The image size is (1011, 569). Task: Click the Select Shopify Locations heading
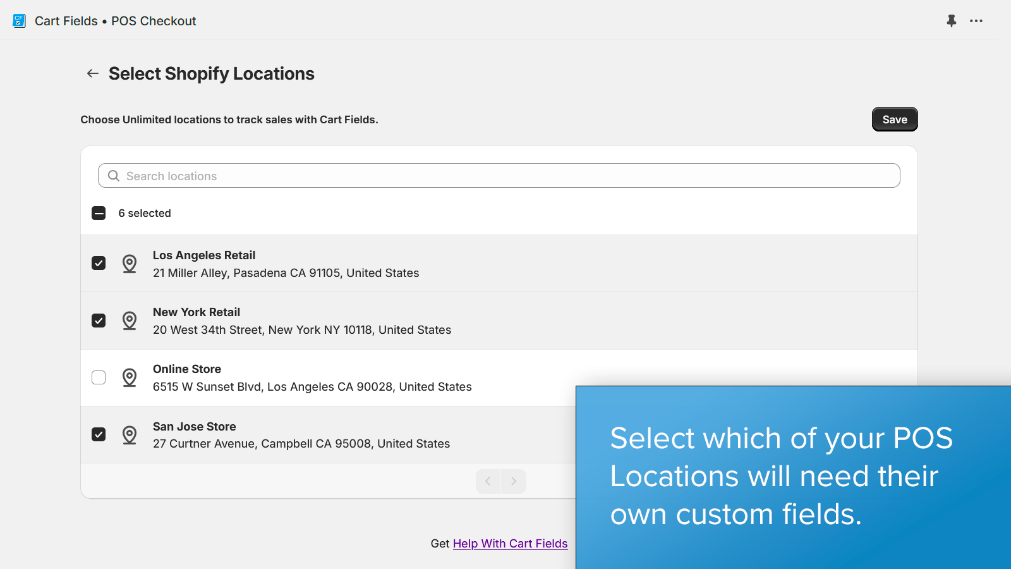click(x=212, y=73)
